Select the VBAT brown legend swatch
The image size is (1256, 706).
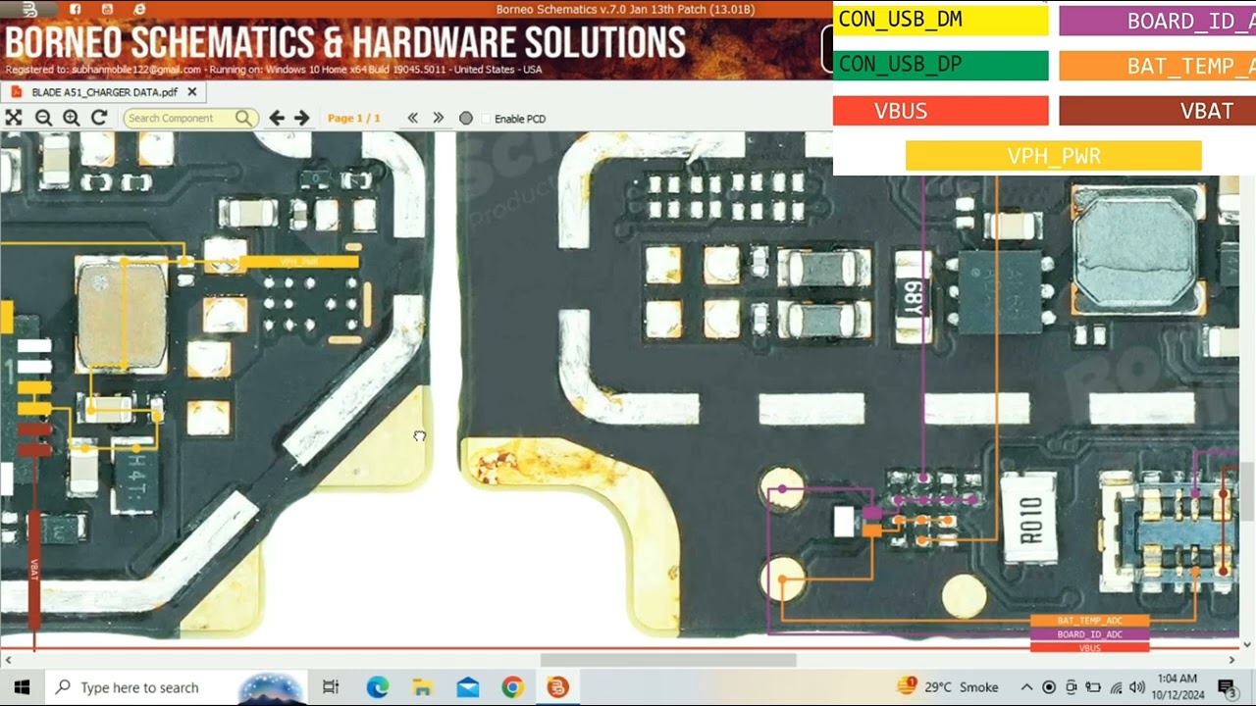point(1158,111)
